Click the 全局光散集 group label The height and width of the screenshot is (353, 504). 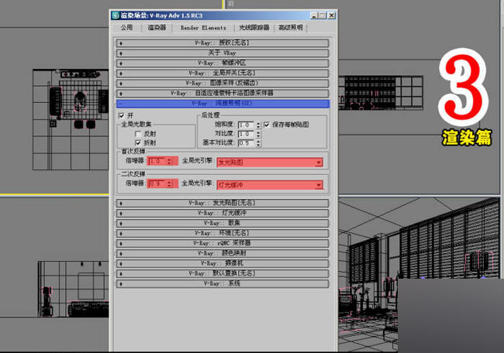(136, 124)
